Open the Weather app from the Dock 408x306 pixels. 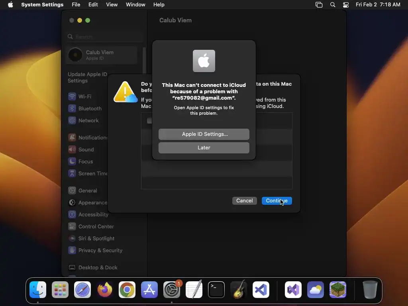[316, 290]
